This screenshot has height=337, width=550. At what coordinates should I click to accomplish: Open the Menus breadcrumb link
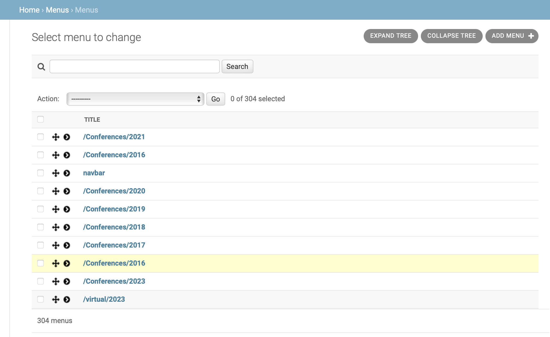point(57,10)
